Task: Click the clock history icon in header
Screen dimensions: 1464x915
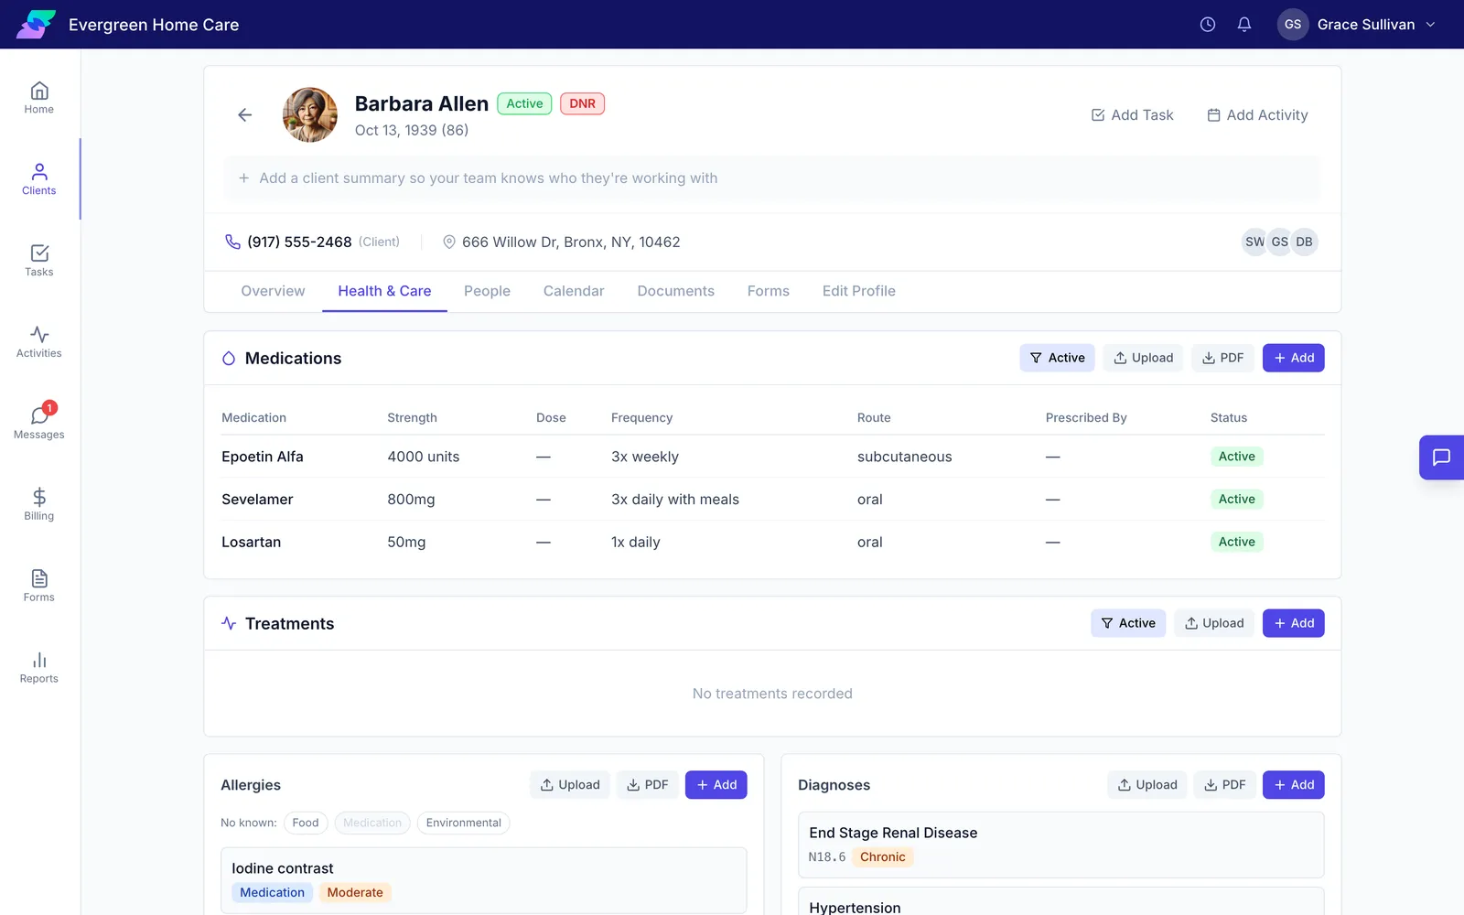Action: (1208, 25)
